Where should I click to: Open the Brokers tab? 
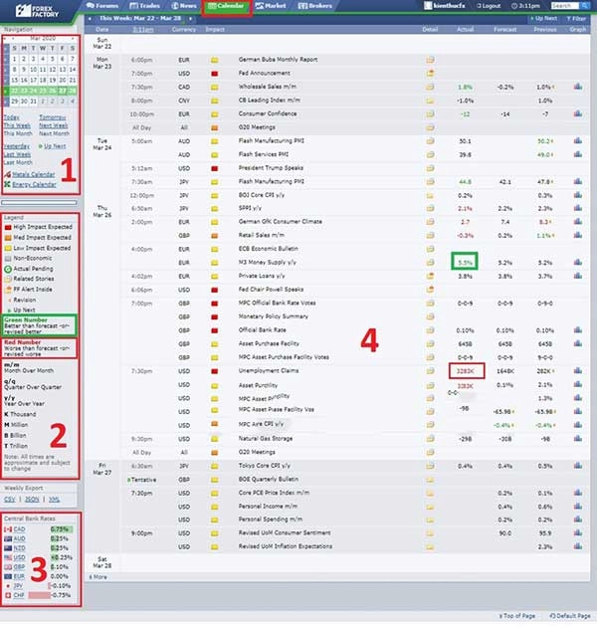pos(315,6)
